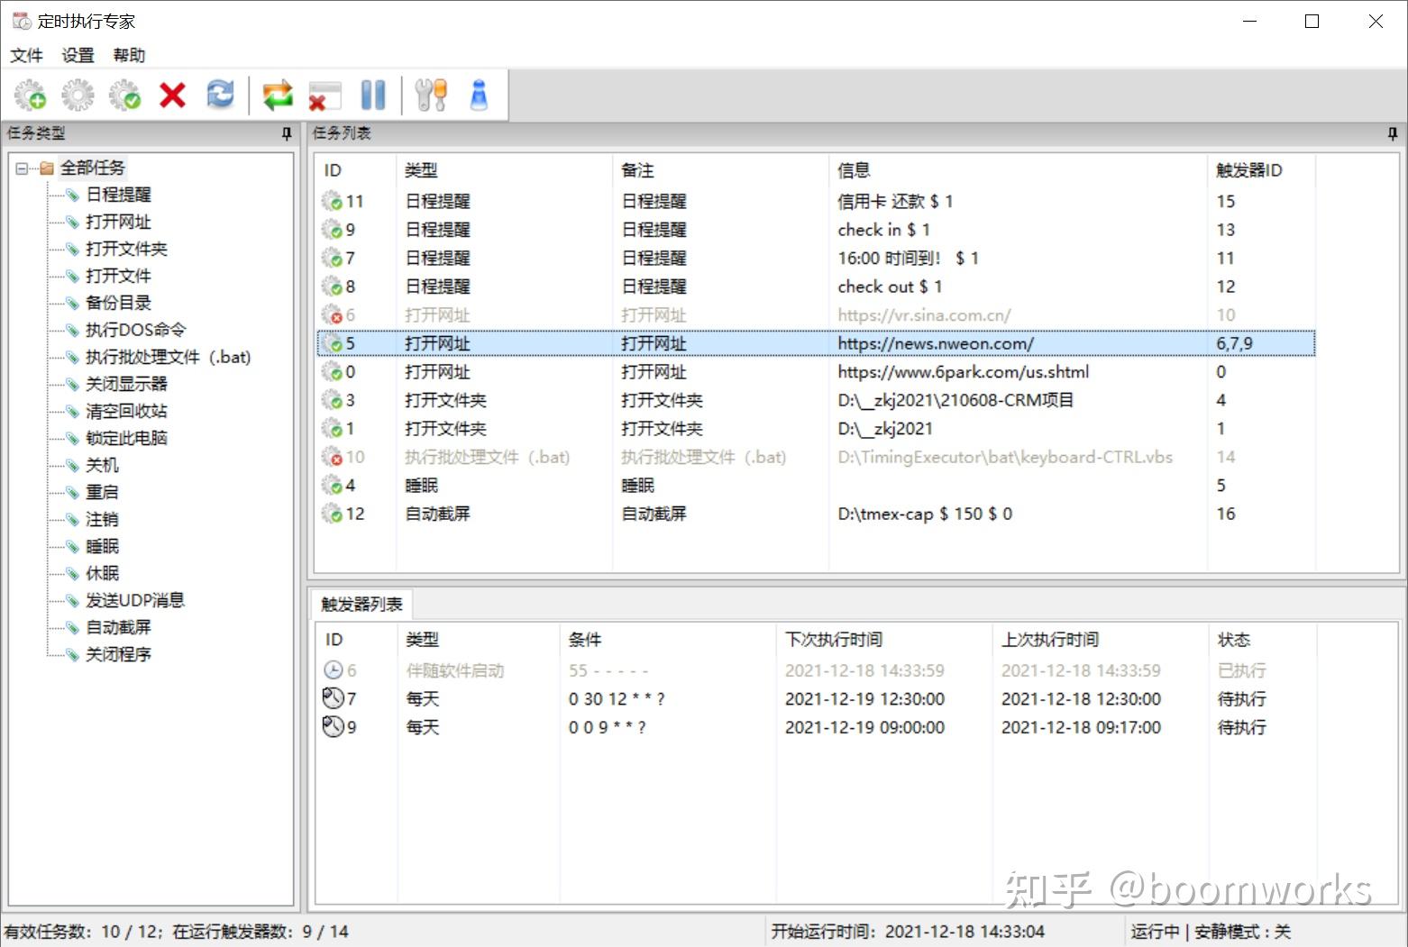Viewport: 1408px width, 947px height.
Task: Click the clock icon of disabled trigger 6
Action: click(333, 669)
